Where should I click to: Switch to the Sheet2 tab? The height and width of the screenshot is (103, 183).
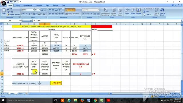coord(21,94)
